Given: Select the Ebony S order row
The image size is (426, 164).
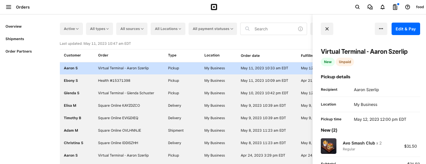Looking at the screenshot, I should (x=186, y=81).
